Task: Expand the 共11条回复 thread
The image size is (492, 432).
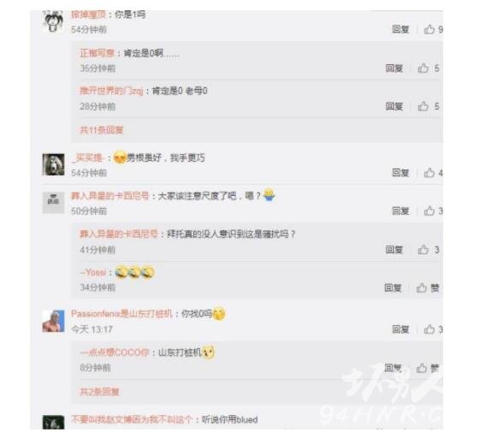Action: coord(101,130)
